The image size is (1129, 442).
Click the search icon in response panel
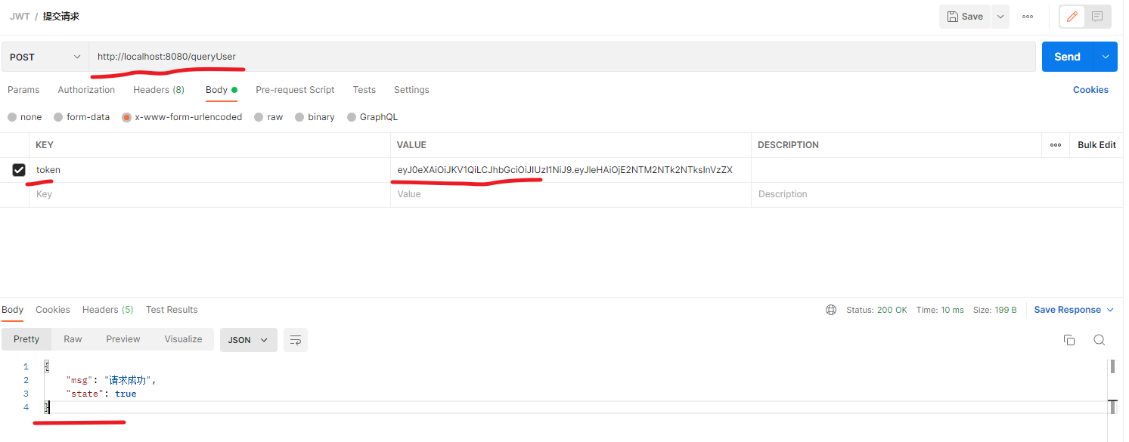(1100, 340)
